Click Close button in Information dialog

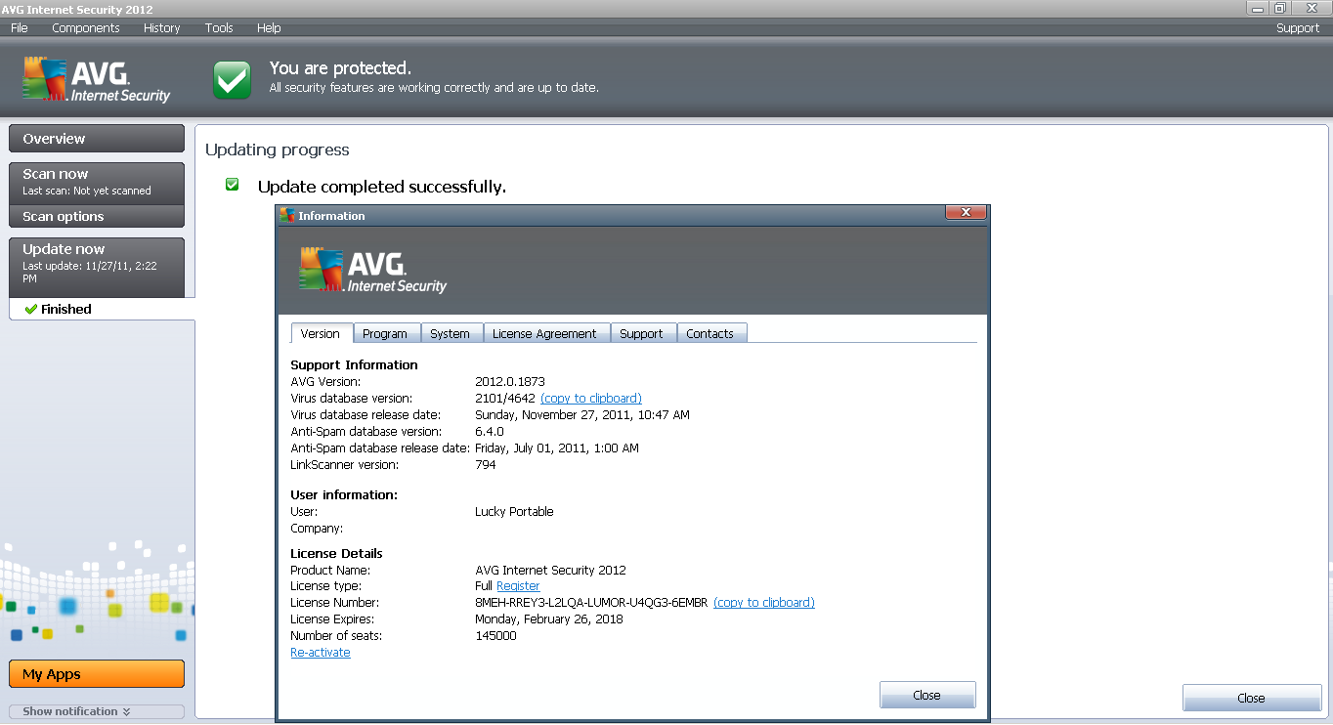pos(927,695)
